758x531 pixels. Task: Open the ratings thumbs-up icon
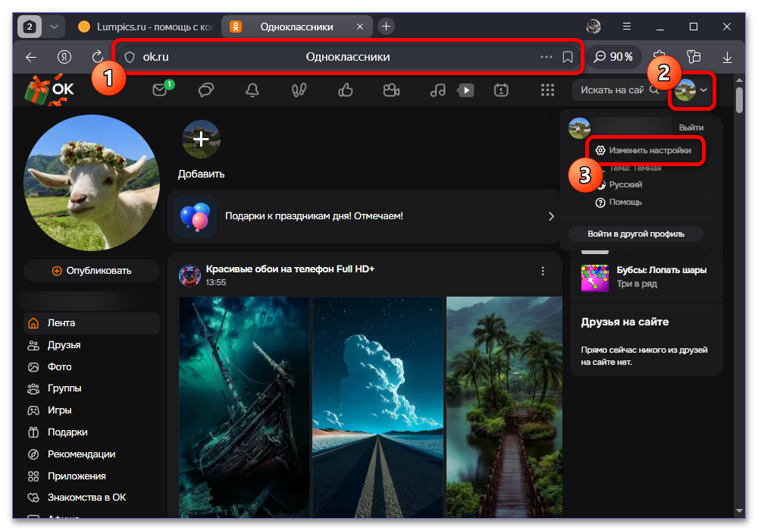[345, 90]
